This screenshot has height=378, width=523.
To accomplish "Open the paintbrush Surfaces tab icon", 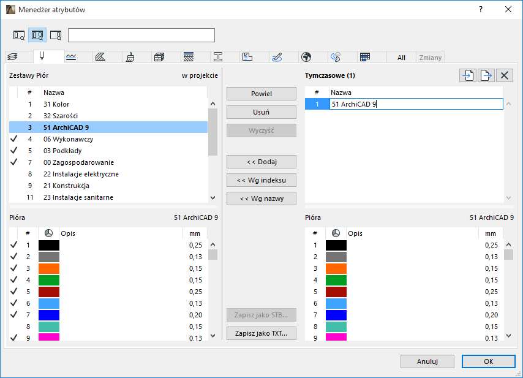I will click(130, 57).
